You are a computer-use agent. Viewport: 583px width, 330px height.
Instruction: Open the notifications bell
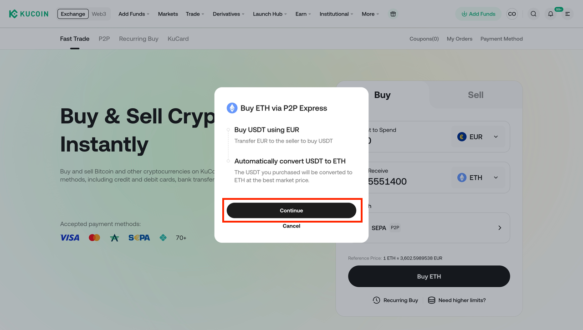click(x=551, y=14)
